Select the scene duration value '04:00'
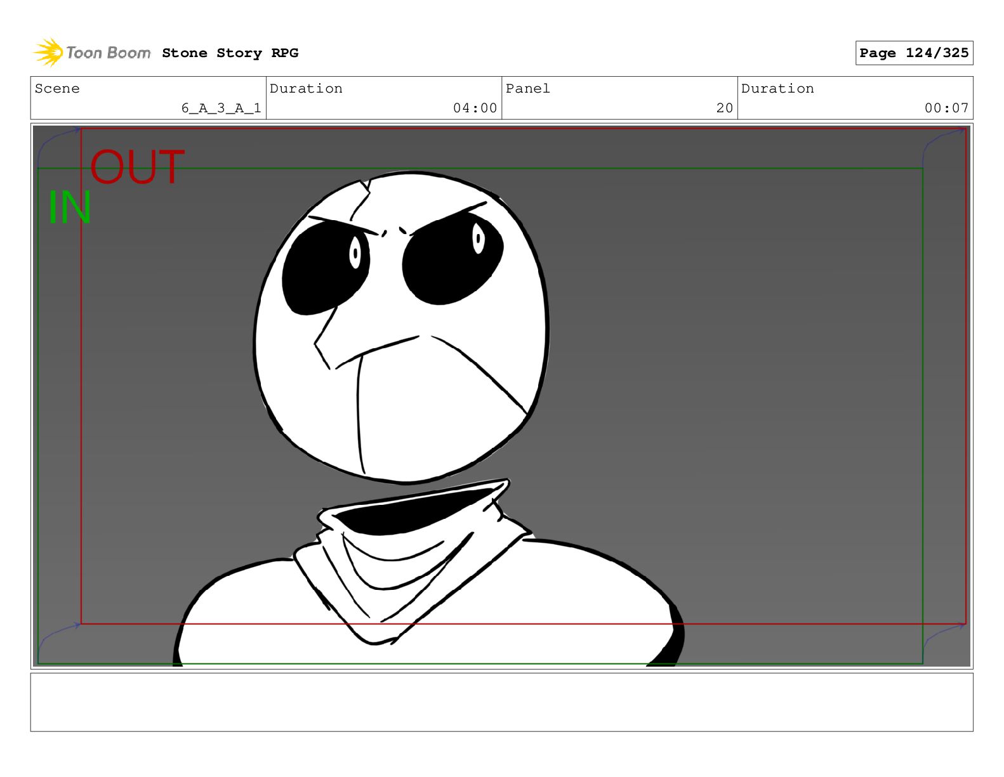 tap(475, 108)
